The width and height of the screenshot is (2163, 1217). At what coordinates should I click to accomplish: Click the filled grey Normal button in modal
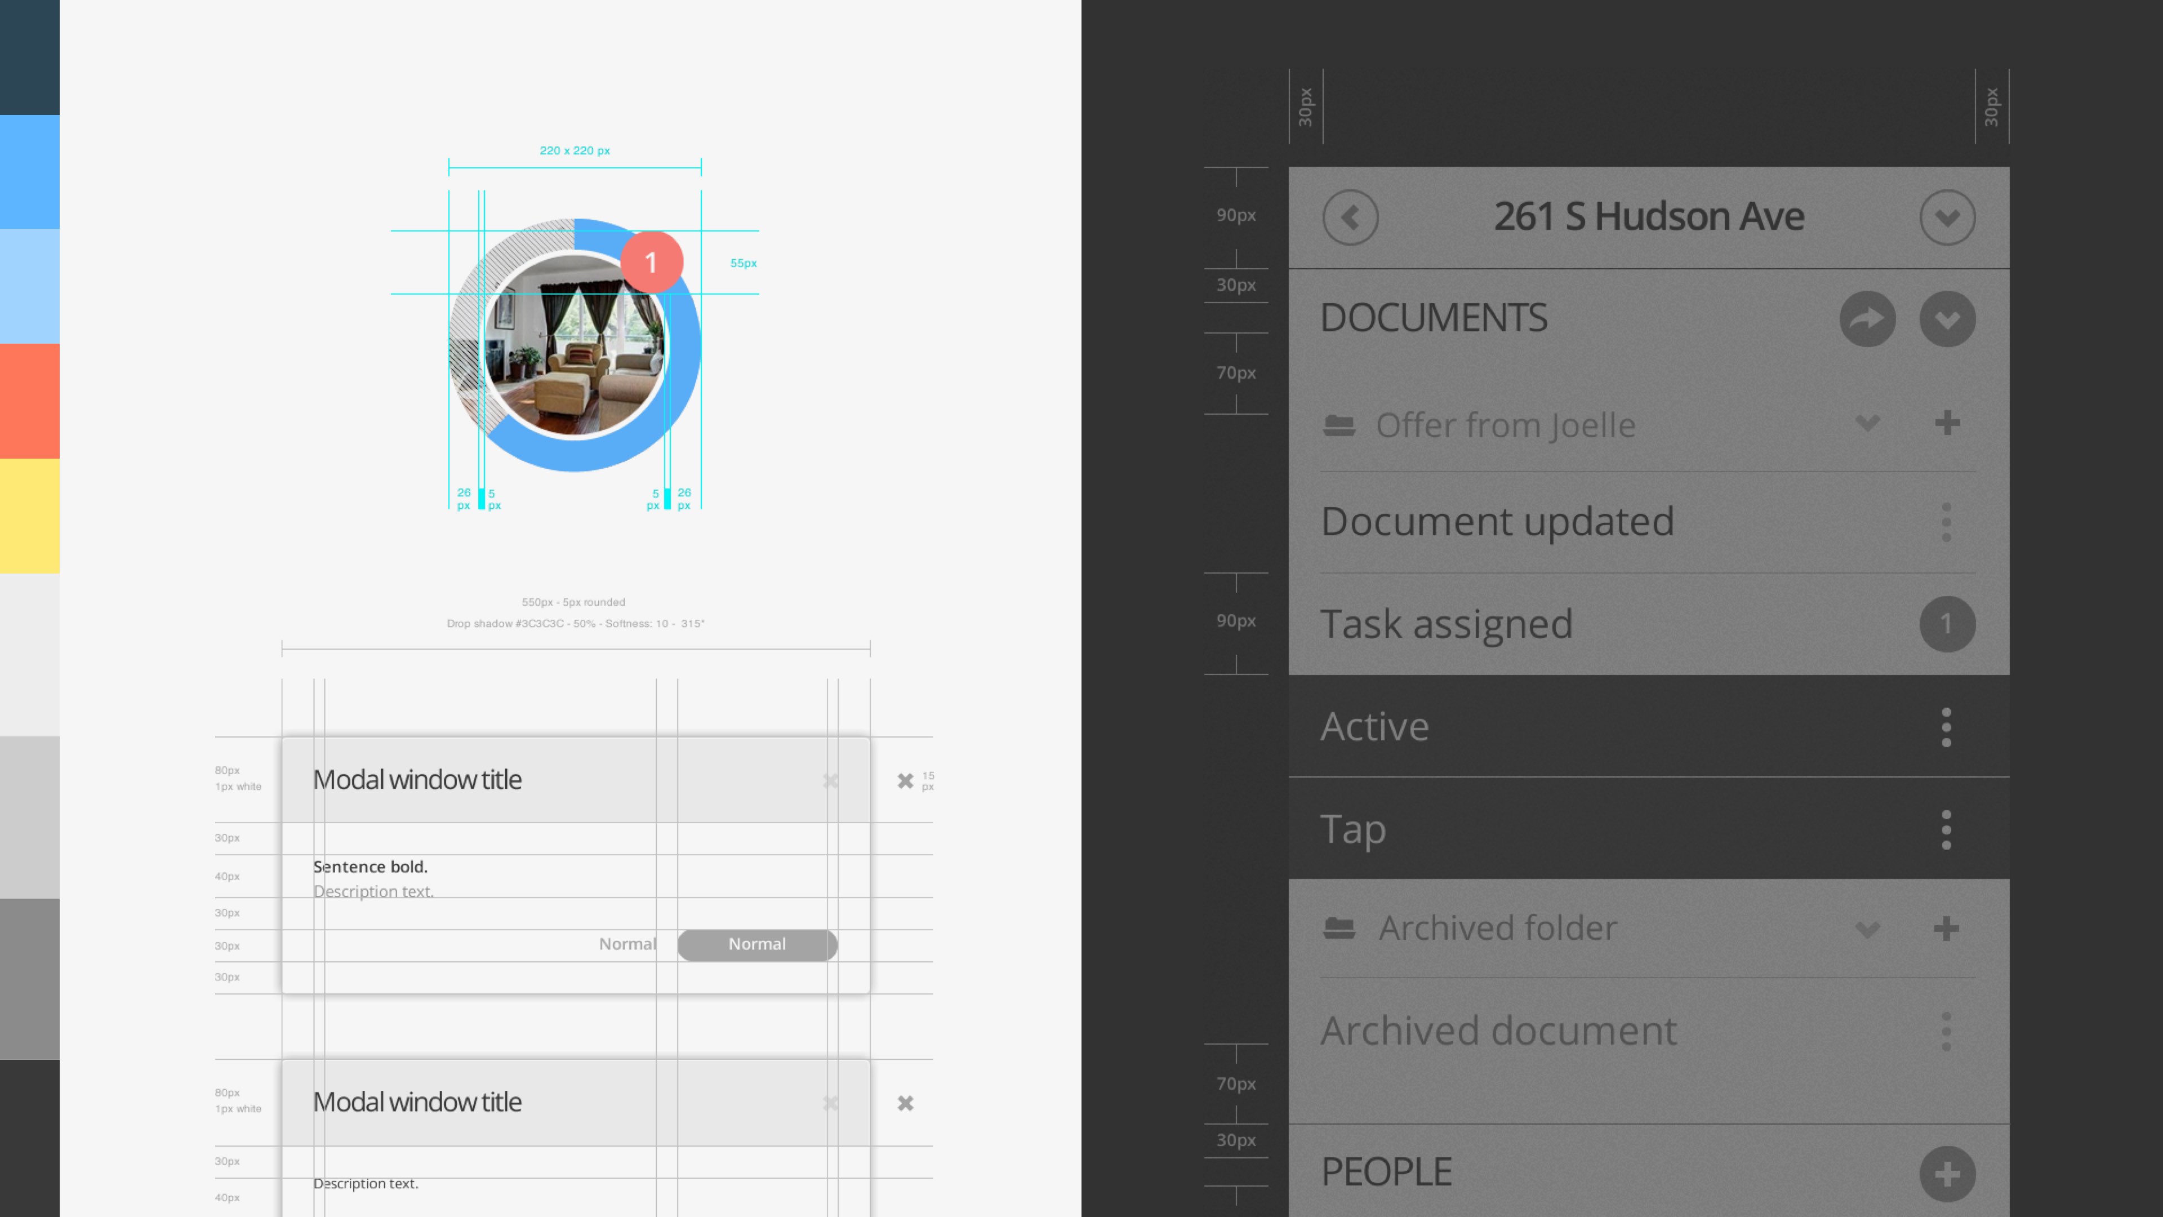click(x=758, y=944)
